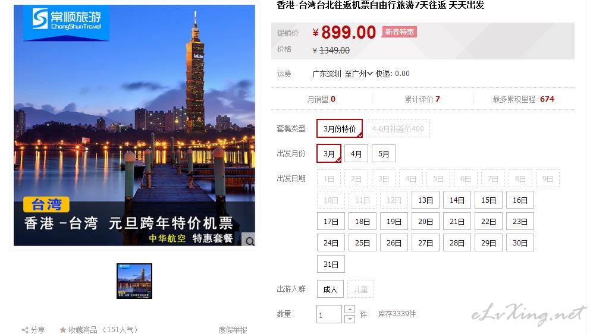This screenshot has height=334, width=593.
Task: Click the Taipei 101 thumbnail image
Action: pos(134,281)
